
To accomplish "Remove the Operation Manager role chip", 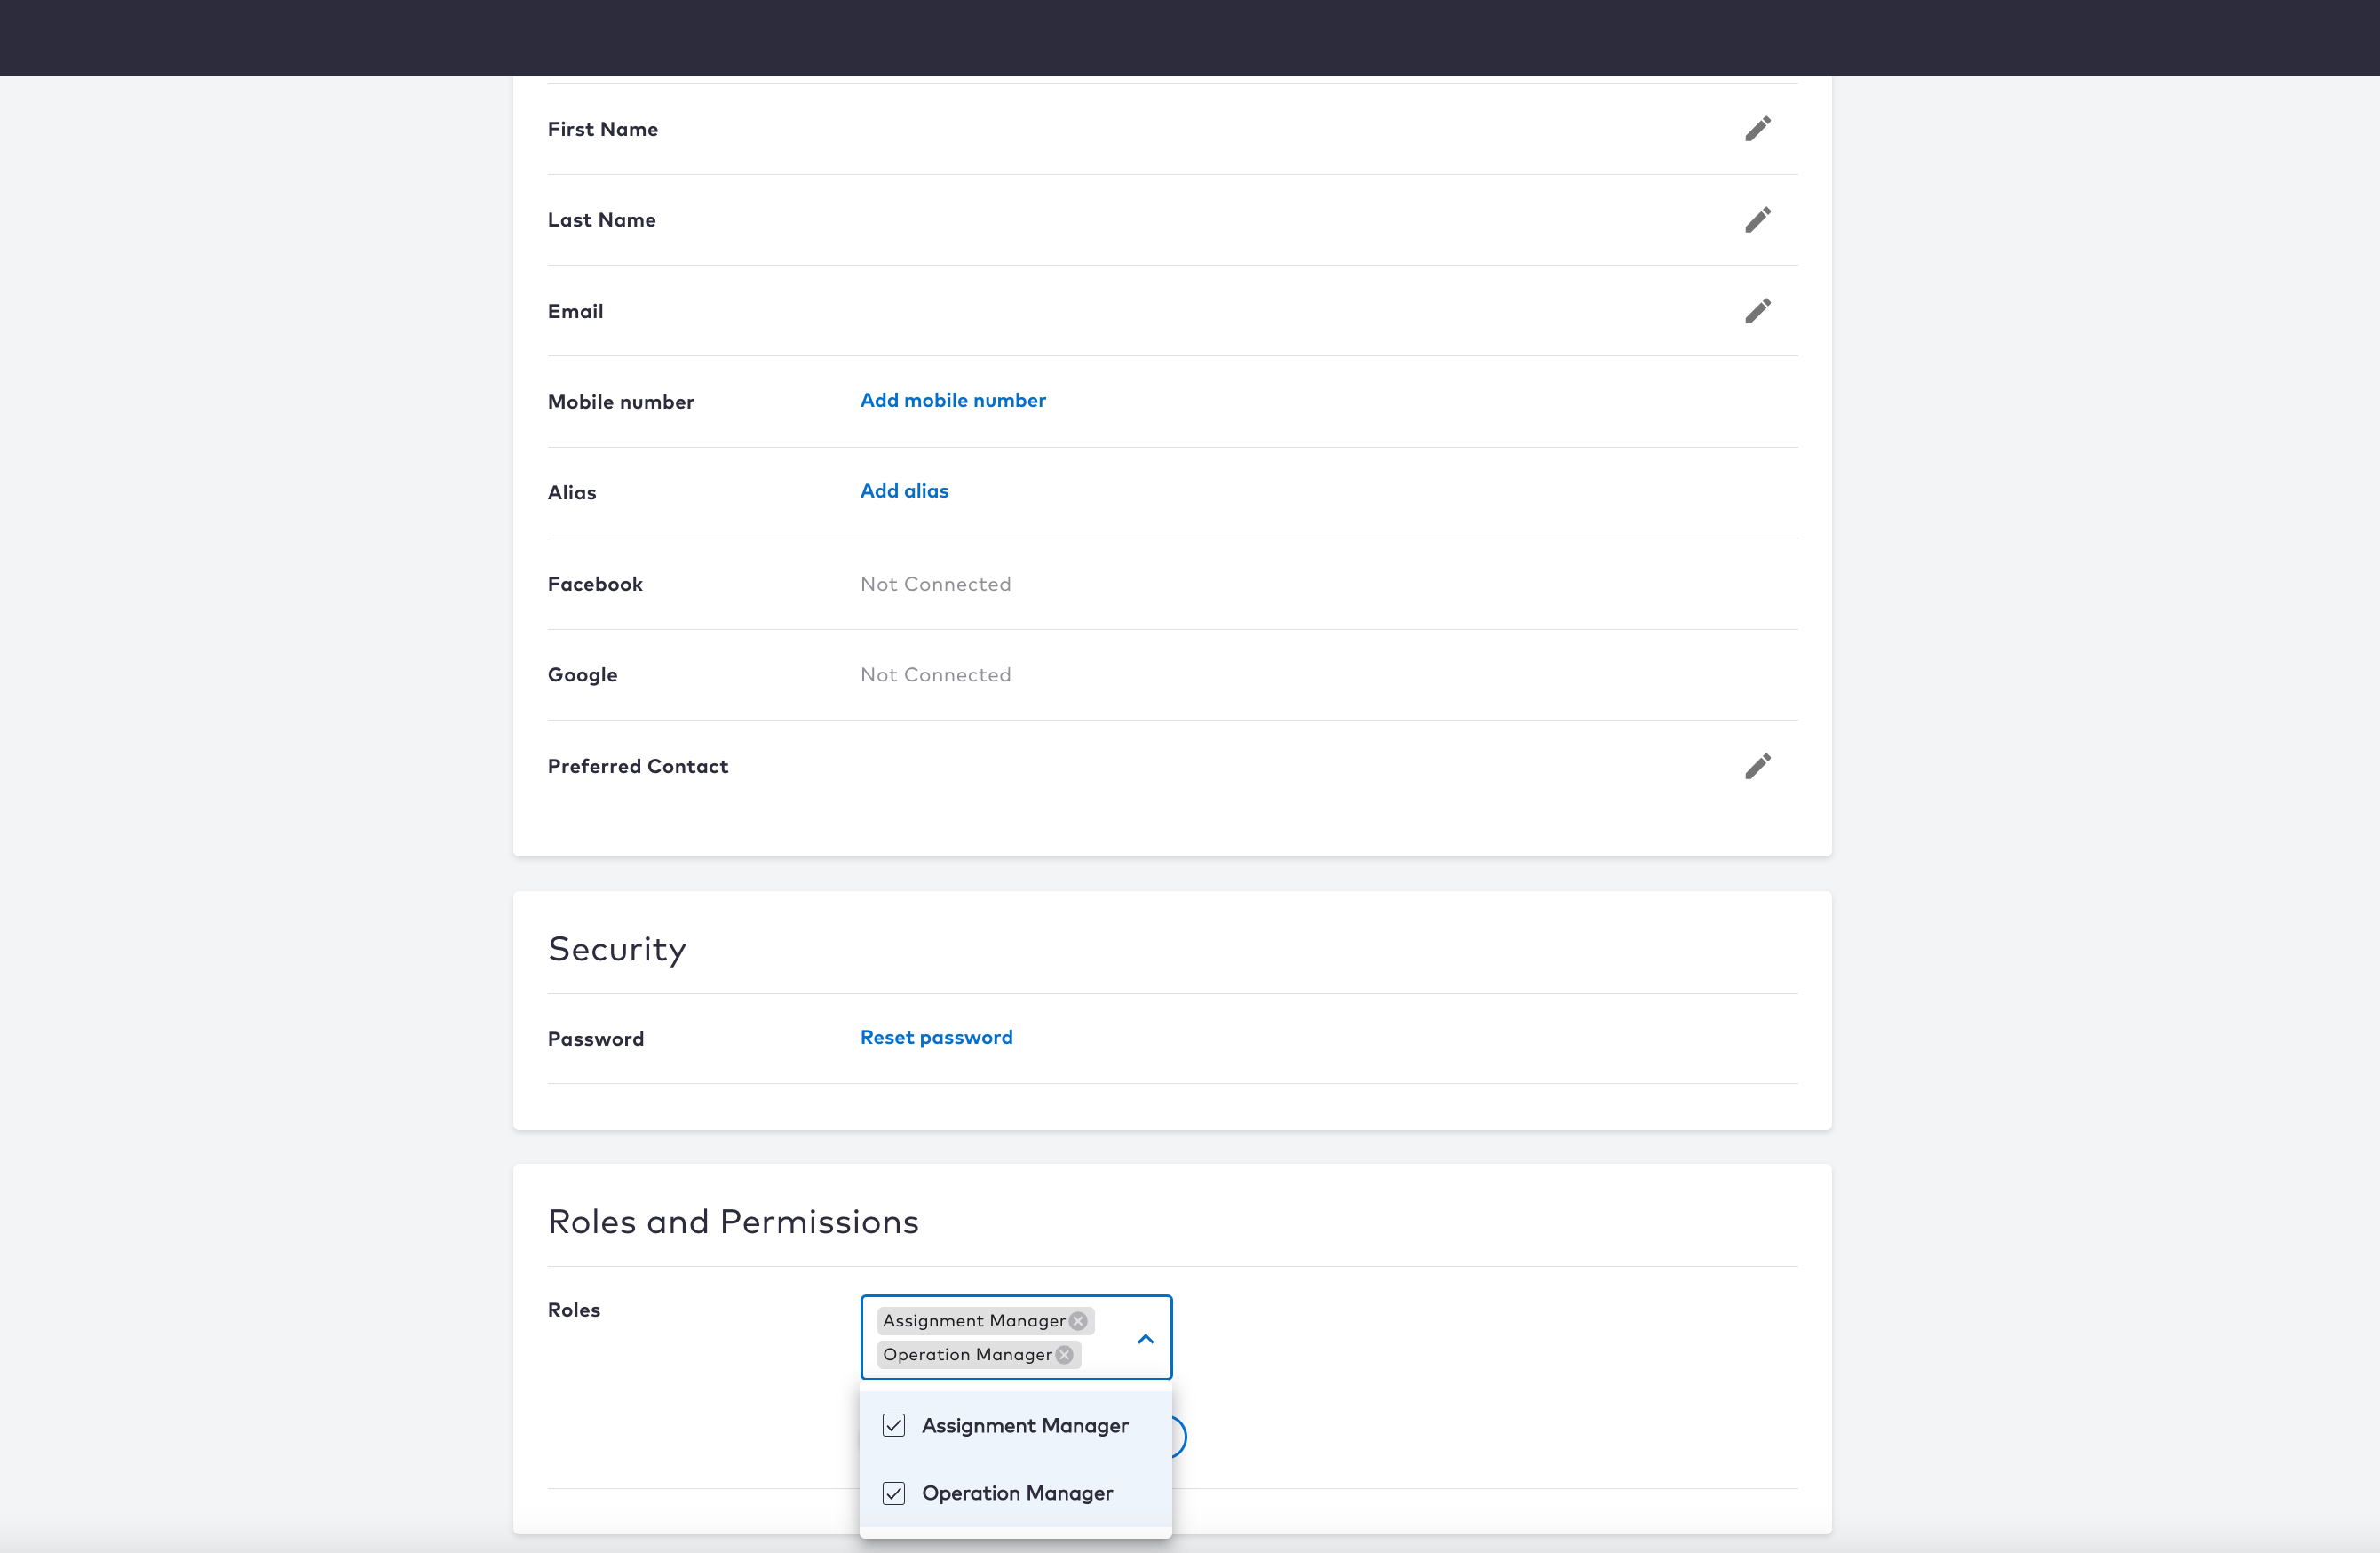I will pos(1064,1355).
